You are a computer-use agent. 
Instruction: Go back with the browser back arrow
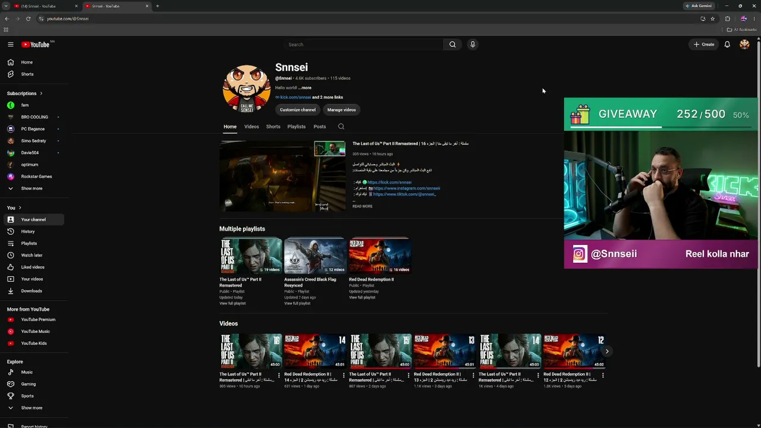click(x=7, y=18)
